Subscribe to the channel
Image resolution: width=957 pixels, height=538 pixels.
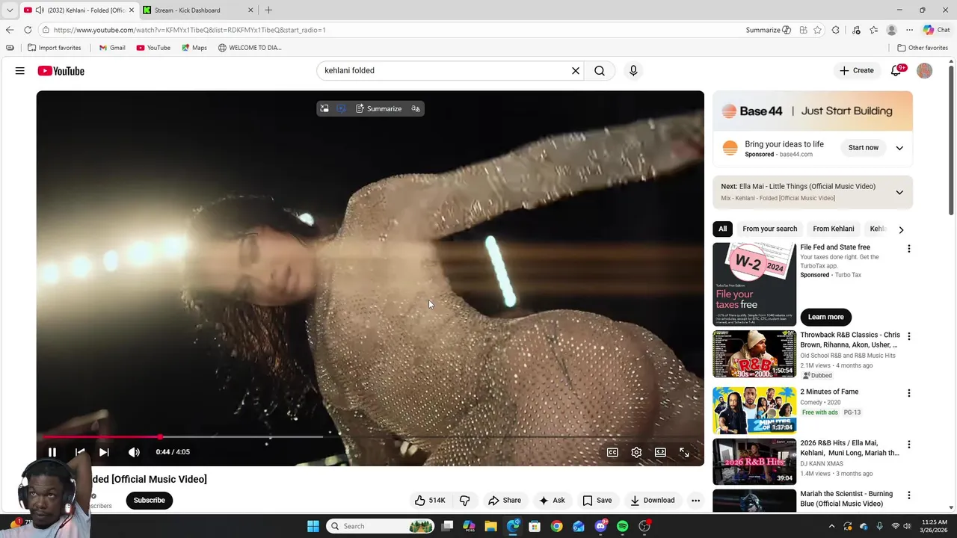[150, 501]
